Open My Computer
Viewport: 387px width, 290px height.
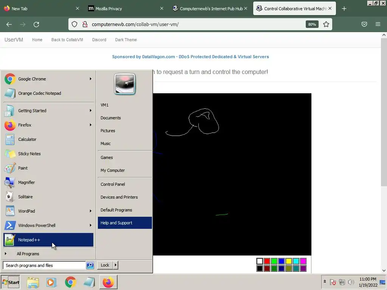[125, 170]
